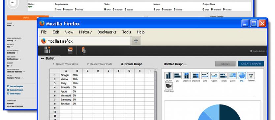Open the View menu
The height and width of the screenshot is (120, 275).
click(x=69, y=32)
